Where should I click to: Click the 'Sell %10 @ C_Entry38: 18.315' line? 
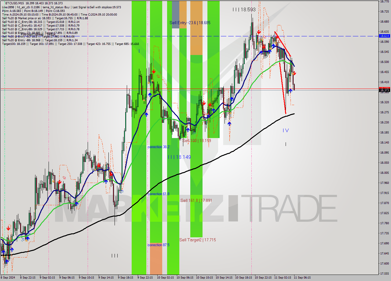coord(41,22)
